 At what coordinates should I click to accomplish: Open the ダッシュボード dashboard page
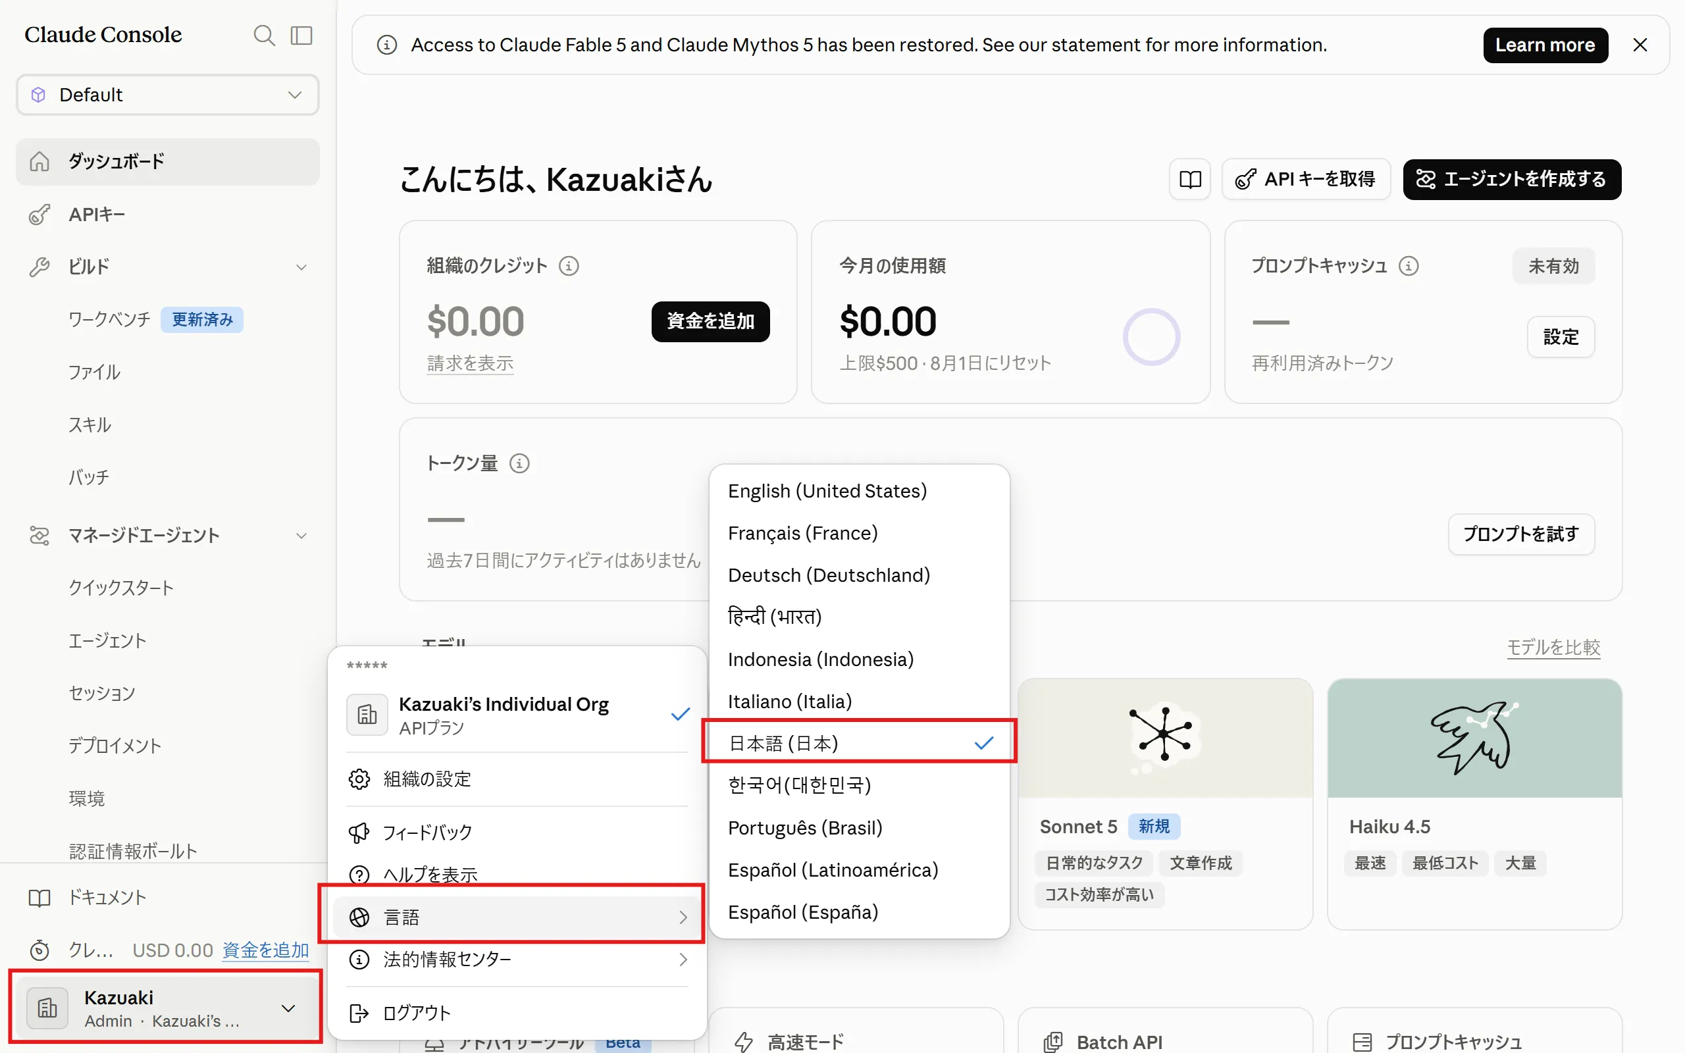(x=167, y=162)
